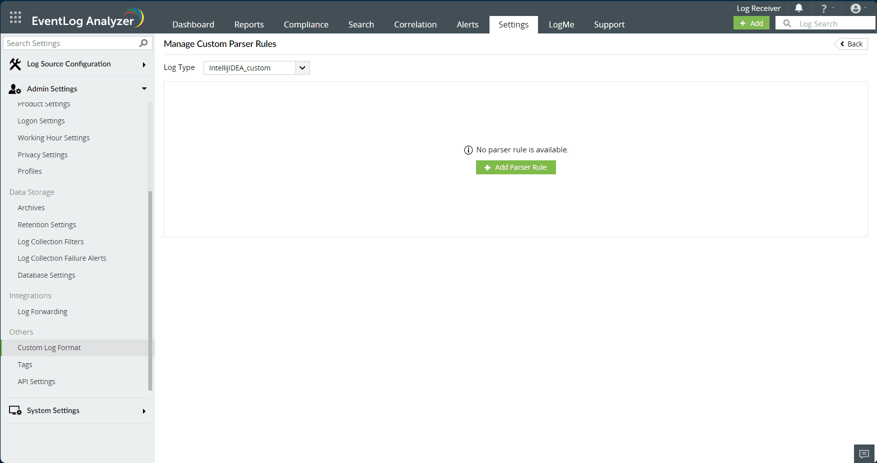877x463 pixels.
Task: Go Back from parser rules
Action: [851, 44]
